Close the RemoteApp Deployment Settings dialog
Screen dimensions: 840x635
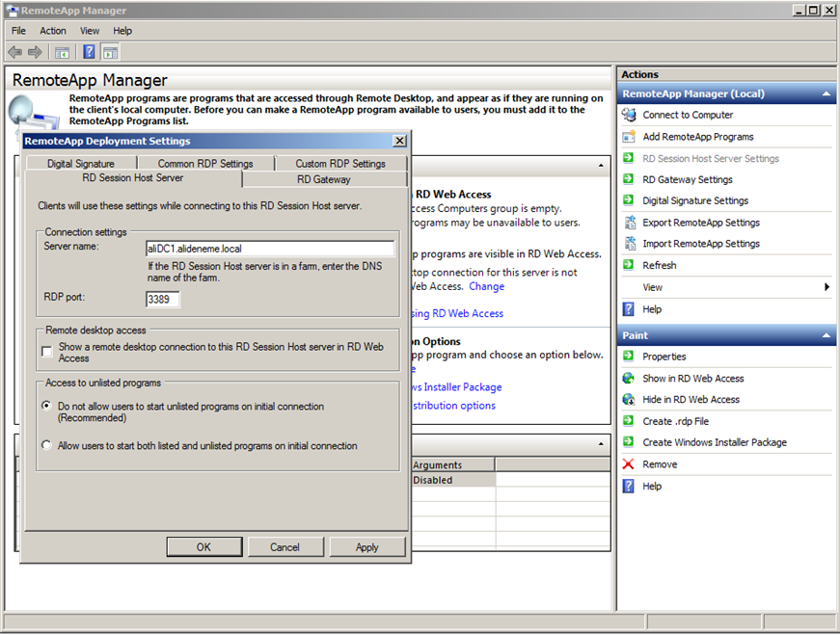399,141
